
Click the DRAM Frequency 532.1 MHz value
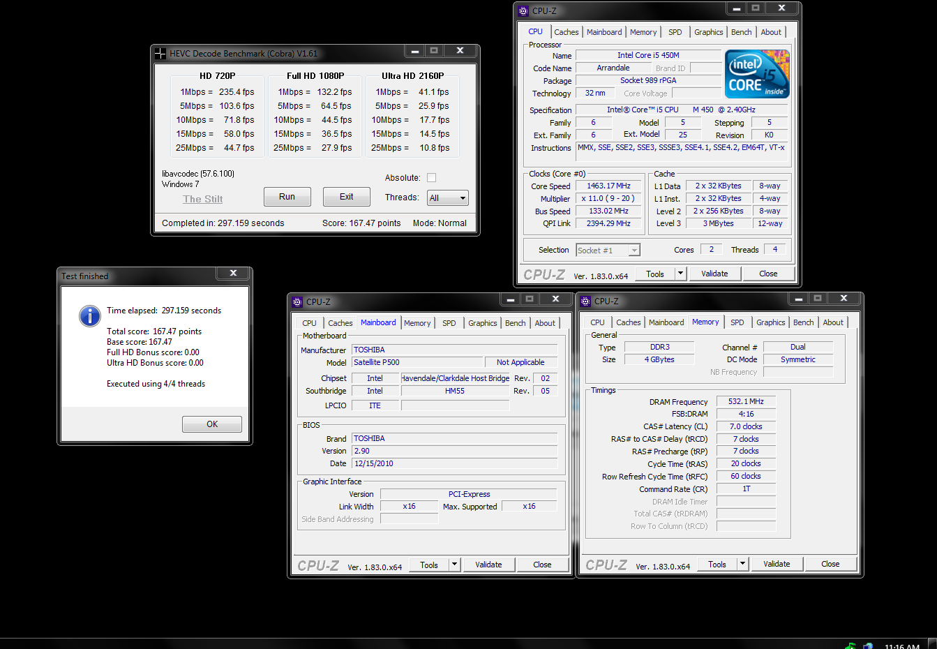click(x=746, y=401)
